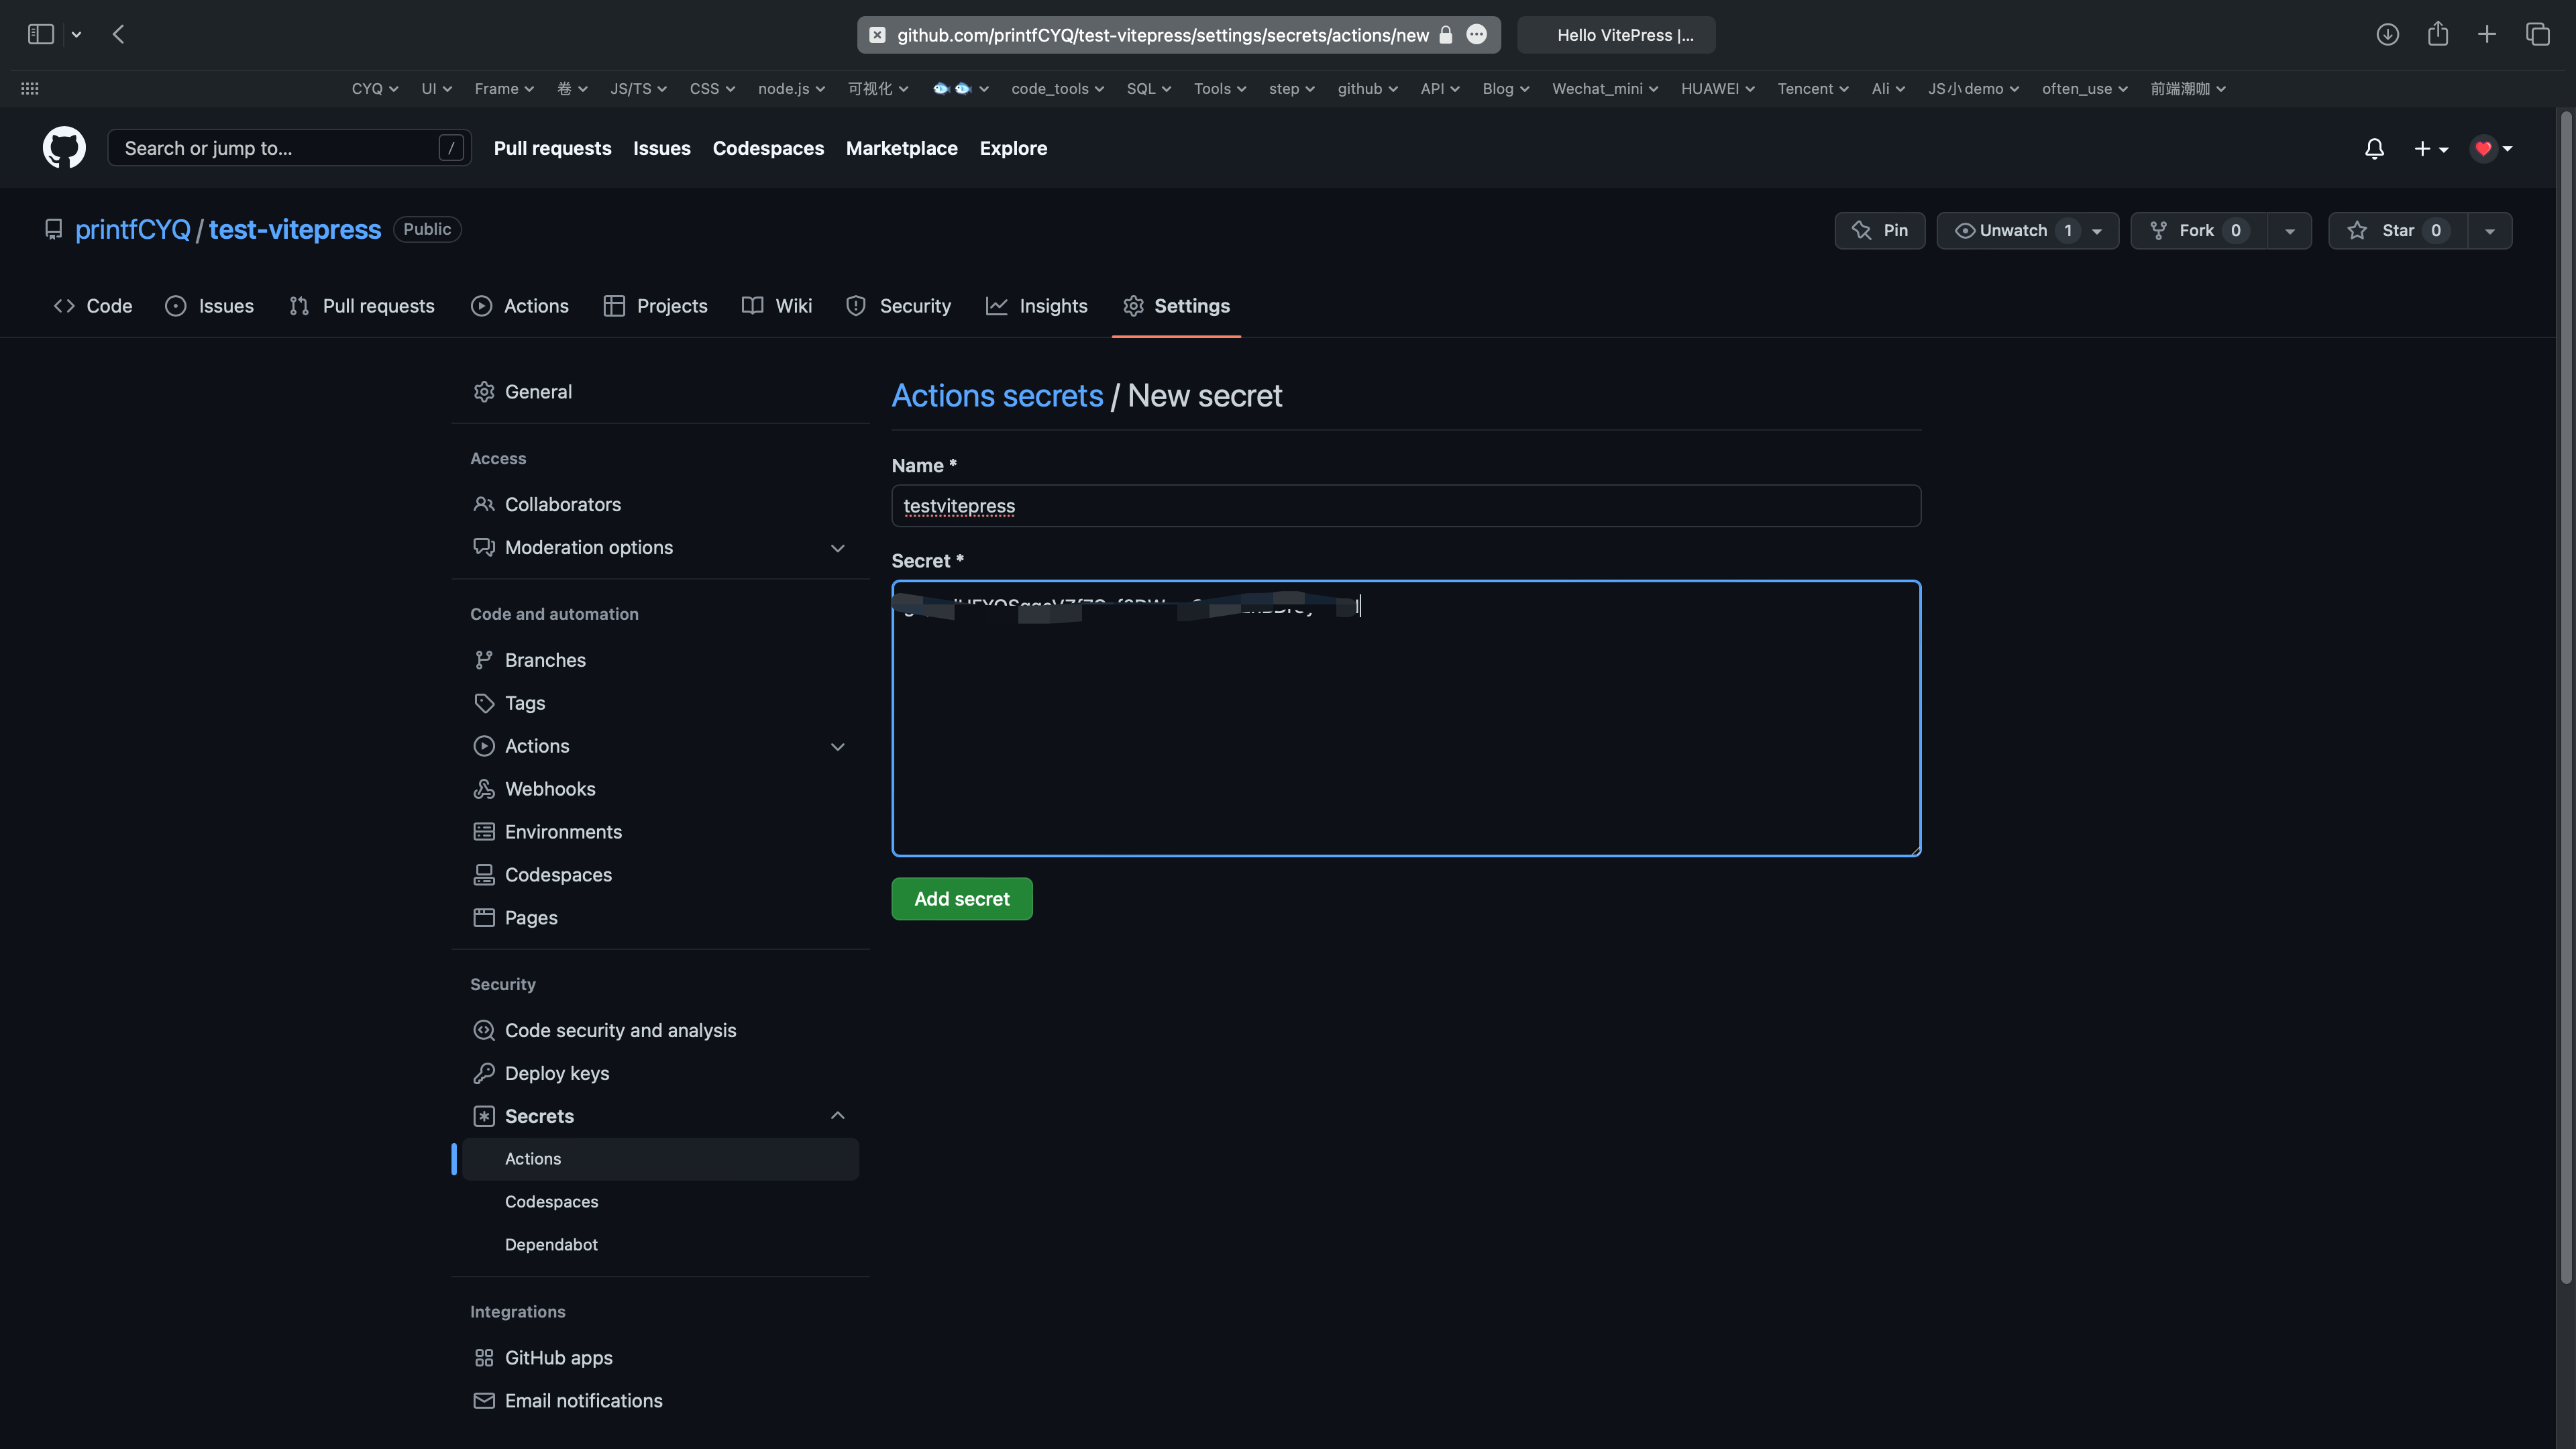This screenshot has height=1449, width=2576.
Task: Open Safari downloads icon
Action: (x=2387, y=35)
